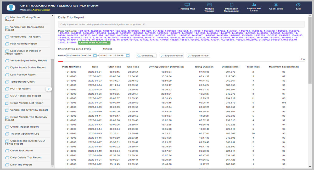Open the period start date calendar icon
Screen dimensions: 314x170
pyautogui.click(x=95, y=55)
